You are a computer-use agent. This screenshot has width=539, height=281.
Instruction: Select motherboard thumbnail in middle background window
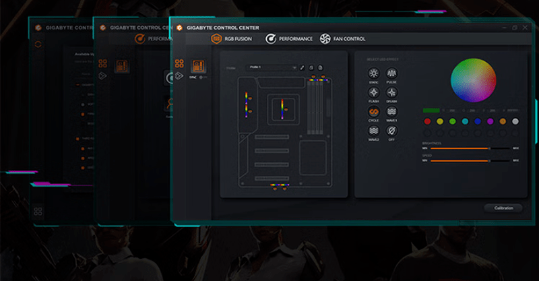(x=122, y=65)
